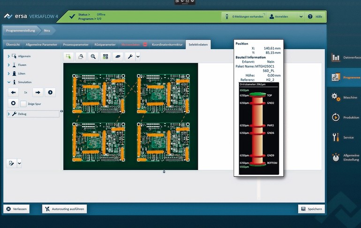
Task: Enable the Zeige Spur checkbox
Action: tap(23, 103)
